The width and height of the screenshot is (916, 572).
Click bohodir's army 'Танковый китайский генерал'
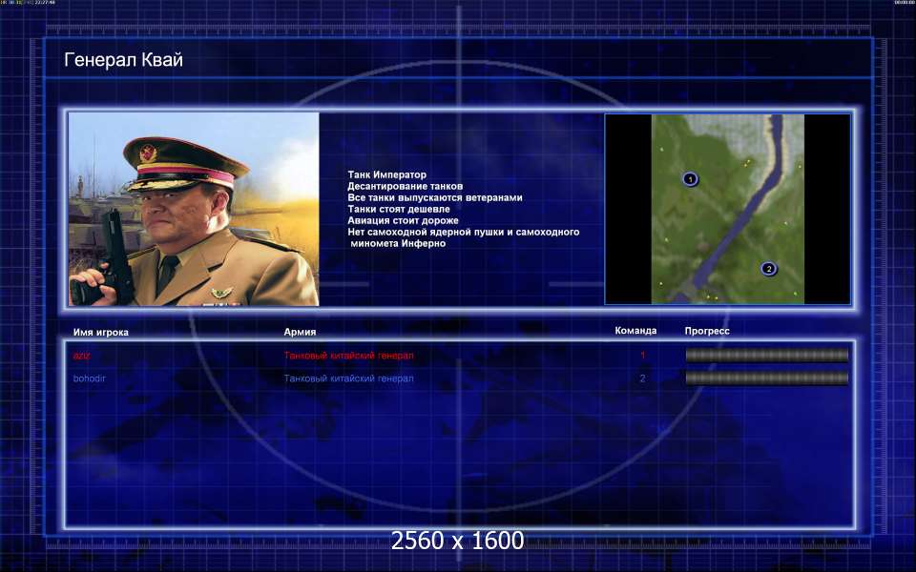point(349,378)
